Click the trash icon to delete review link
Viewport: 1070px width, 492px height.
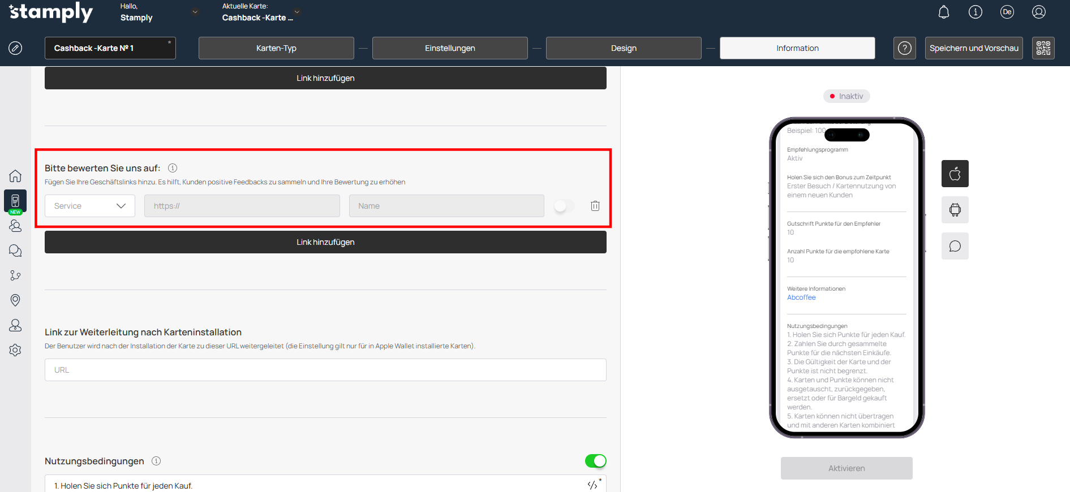(595, 206)
